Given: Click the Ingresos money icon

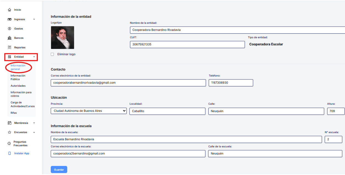Looking at the screenshot, I should [9, 19].
